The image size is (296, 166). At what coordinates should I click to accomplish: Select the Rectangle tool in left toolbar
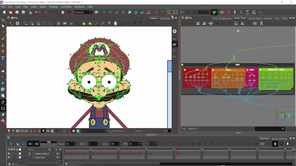pos(3,64)
